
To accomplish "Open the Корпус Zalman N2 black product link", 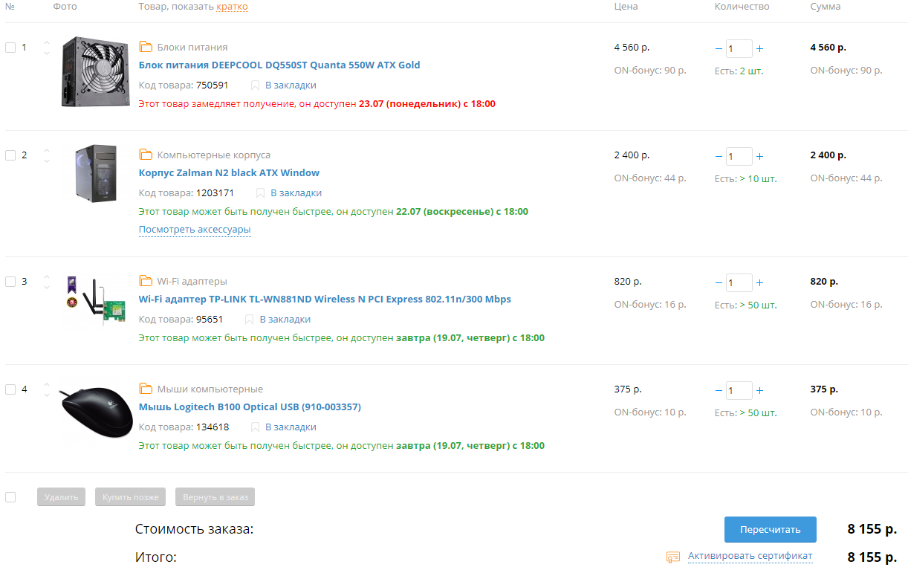I will coord(229,172).
